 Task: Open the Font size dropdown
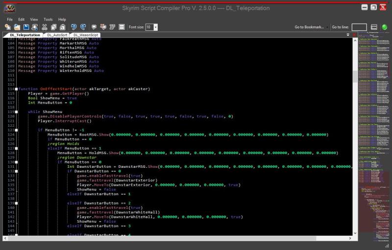(x=156, y=27)
